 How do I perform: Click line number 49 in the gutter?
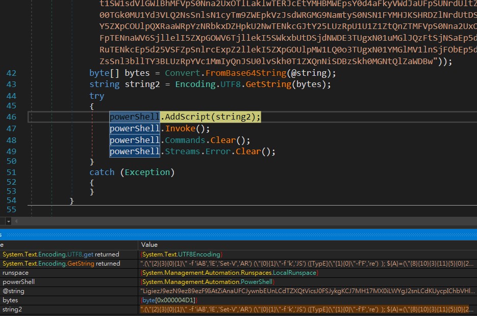11,152
